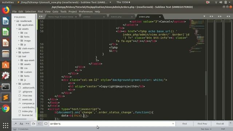Screen dimensions: 233x131
Task: Collapse the assets folder under resellerweb
Action: point(17,29)
